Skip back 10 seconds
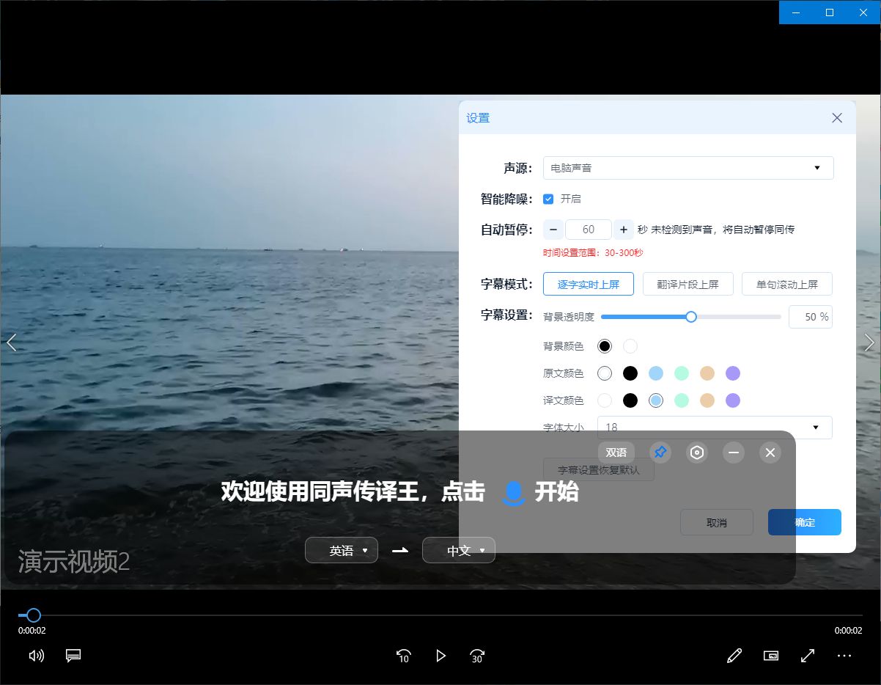 coord(403,656)
